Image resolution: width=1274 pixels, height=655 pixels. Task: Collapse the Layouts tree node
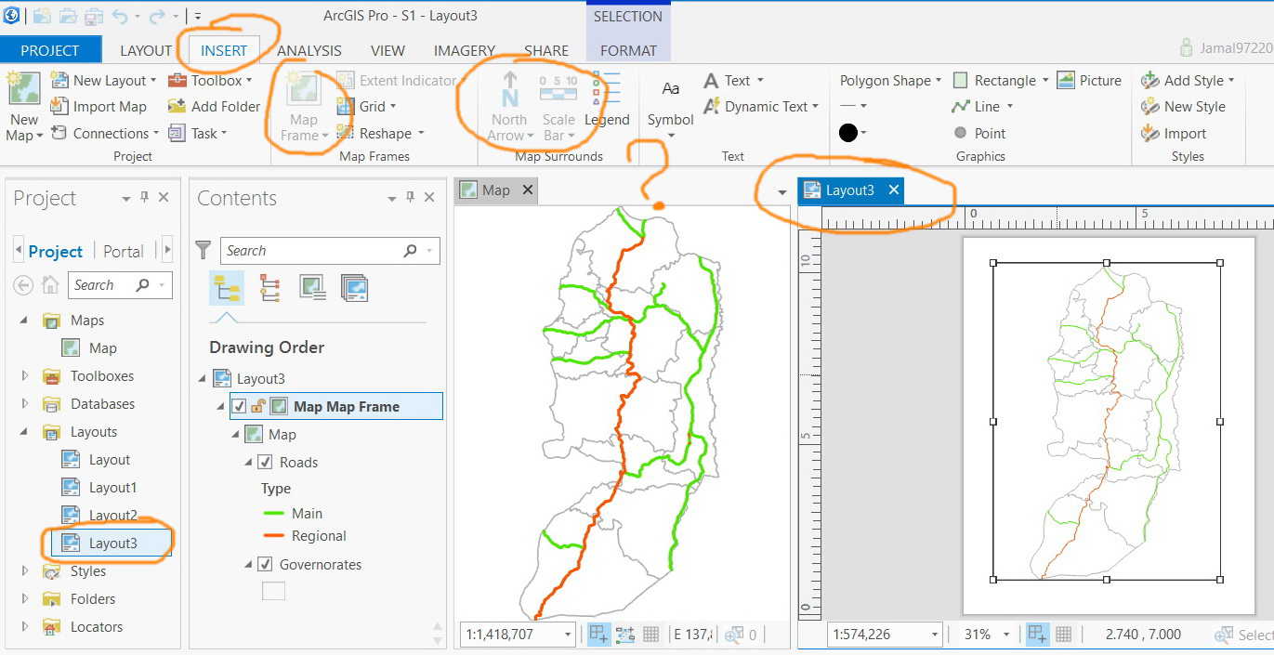point(25,432)
